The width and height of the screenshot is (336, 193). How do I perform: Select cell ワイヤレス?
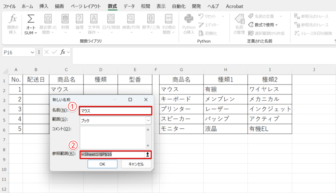point(269,89)
